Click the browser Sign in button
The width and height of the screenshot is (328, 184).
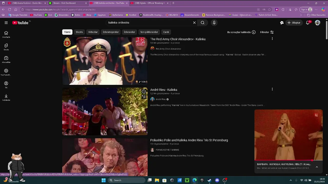[x=306, y=9]
